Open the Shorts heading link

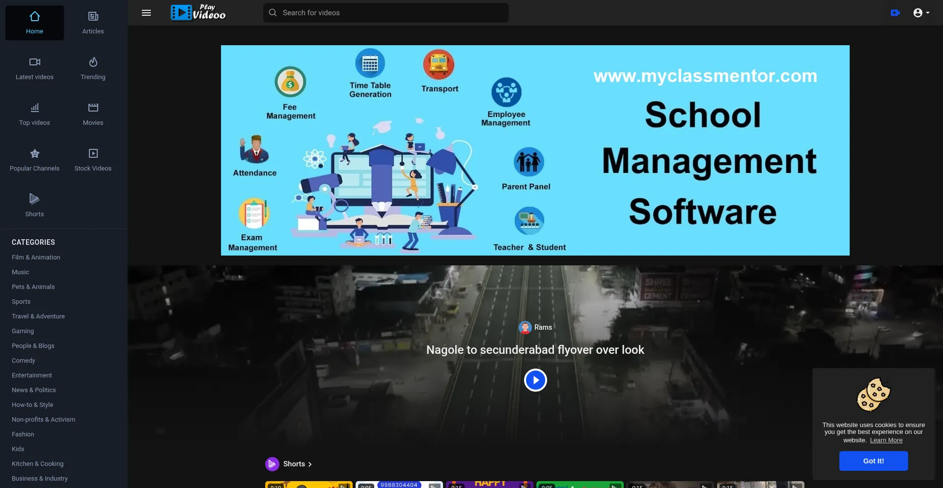294,464
